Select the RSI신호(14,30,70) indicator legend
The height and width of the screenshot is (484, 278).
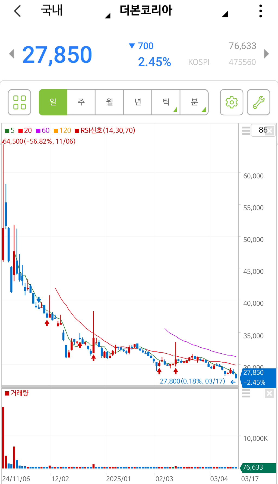(x=105, y=131)
